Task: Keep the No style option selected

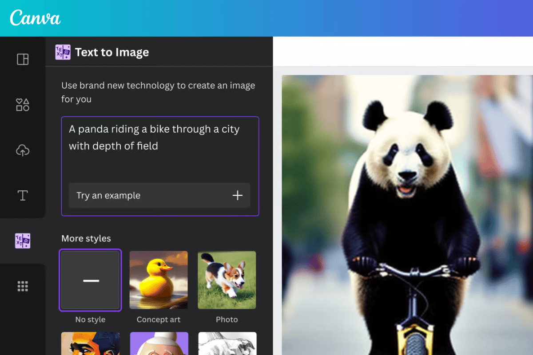Action: (x=90, y=280)
